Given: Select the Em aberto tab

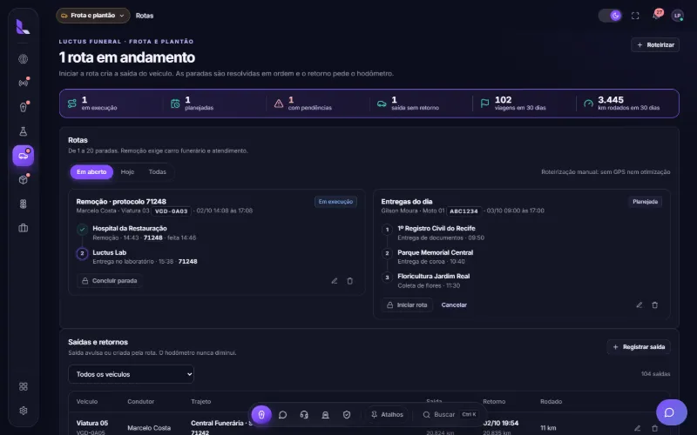Looking at the screenshot, I should (91, 171).
